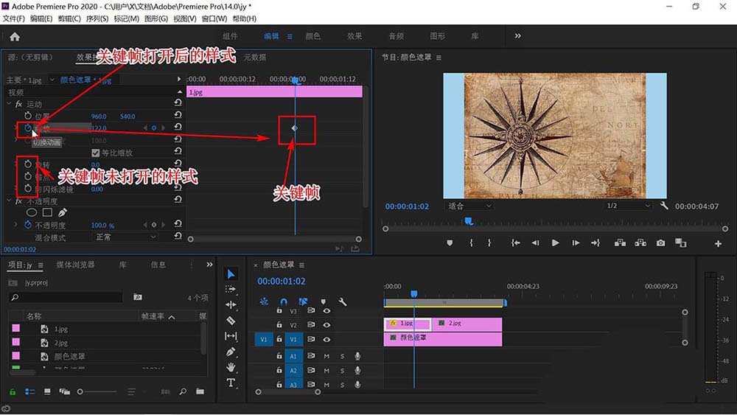Screen dimensions: 737x415
Task: Play the program monitor sequence
Action: click(x=555, y=243)
